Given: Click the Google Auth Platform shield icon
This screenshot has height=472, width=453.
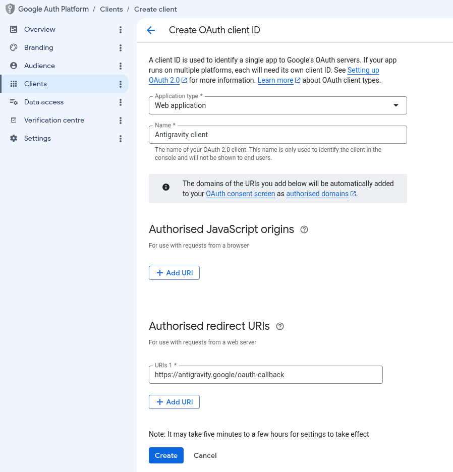Looking at the screenshot, I should pyautogui.click(x=10, y=9).
